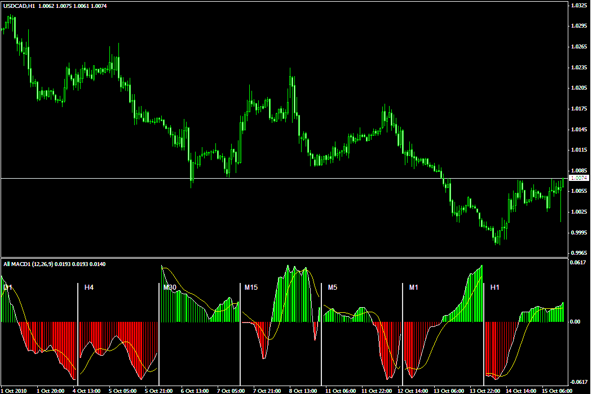Click the 1.0265 price scale value

coord(579,47)
